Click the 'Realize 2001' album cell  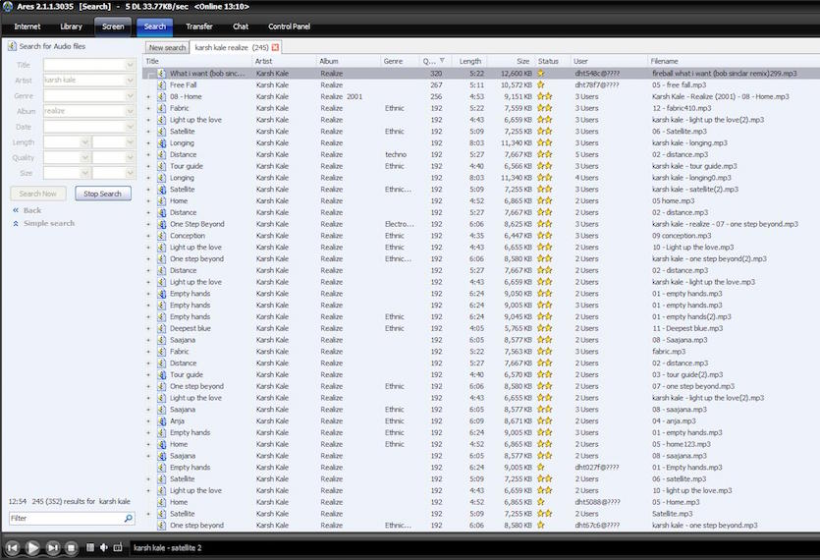click(341, 96)
